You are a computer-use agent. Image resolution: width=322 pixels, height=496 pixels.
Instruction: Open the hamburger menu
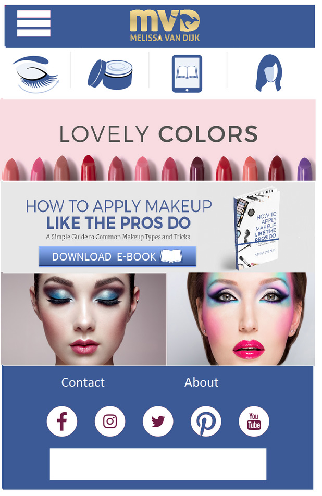click(33, 23)
